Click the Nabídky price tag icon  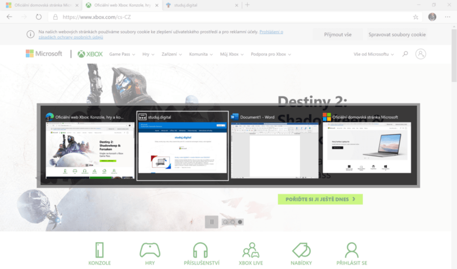[x=302, y=250]
